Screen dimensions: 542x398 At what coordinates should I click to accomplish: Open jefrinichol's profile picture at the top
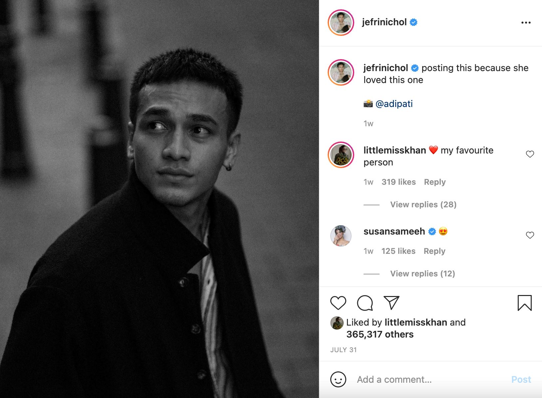click(341, 22)
